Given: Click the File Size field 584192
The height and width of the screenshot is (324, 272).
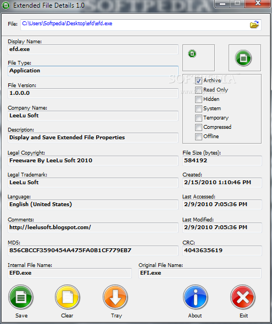Looking at the screenshot, I should coord(222,161).
